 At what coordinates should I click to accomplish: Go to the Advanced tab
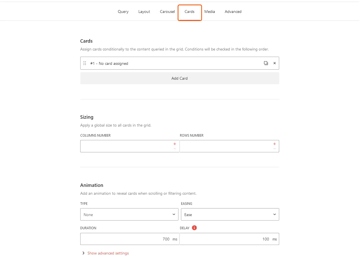[233, 12]
